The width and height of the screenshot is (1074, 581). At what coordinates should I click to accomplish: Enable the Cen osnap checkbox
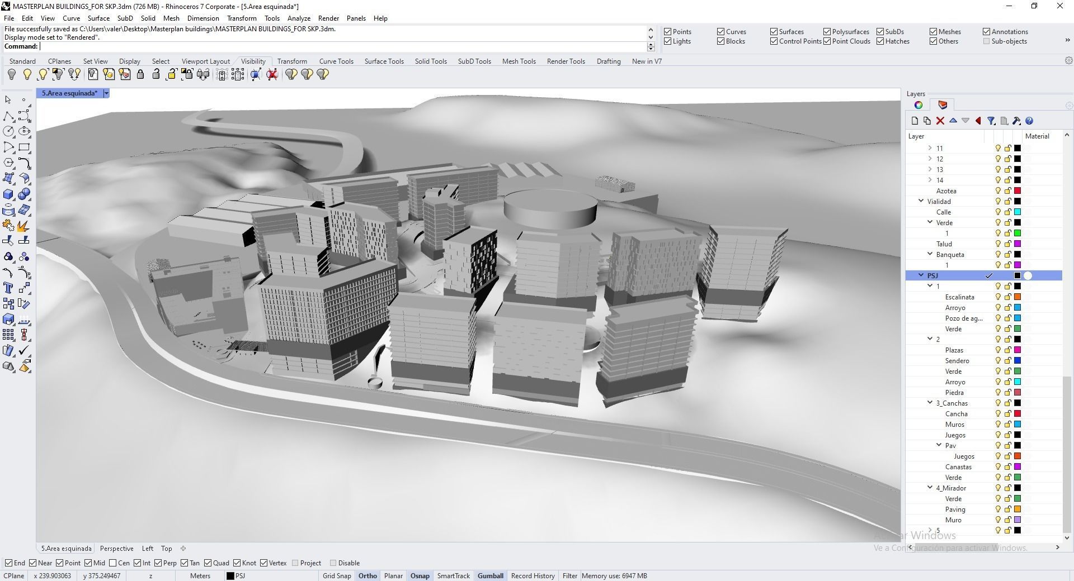(x=113, y=563)
